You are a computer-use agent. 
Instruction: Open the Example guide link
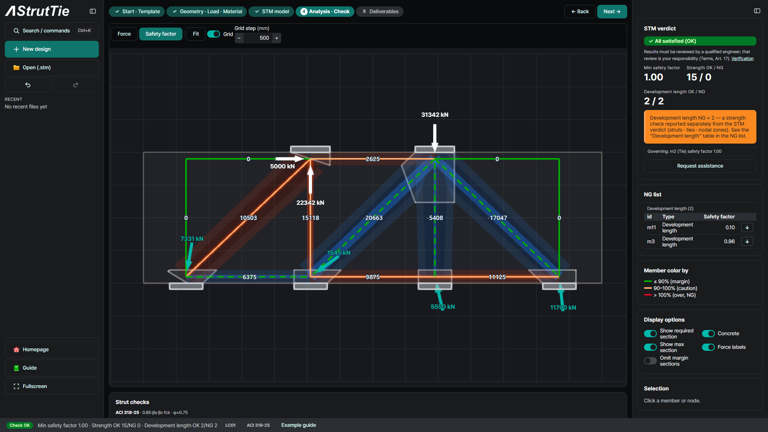[298, 425]
